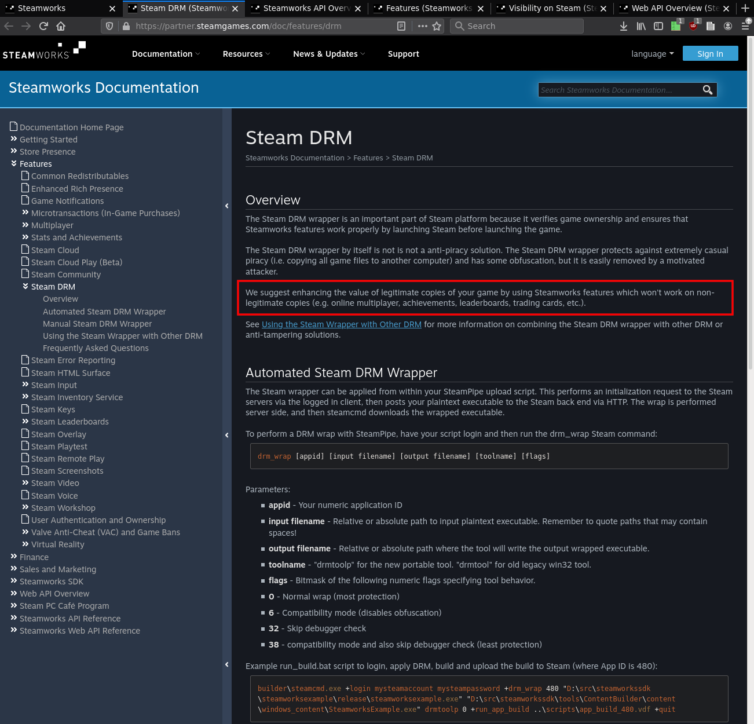Click the page vertical scrollbar
The image size is (754, 724).
[751, 203]
